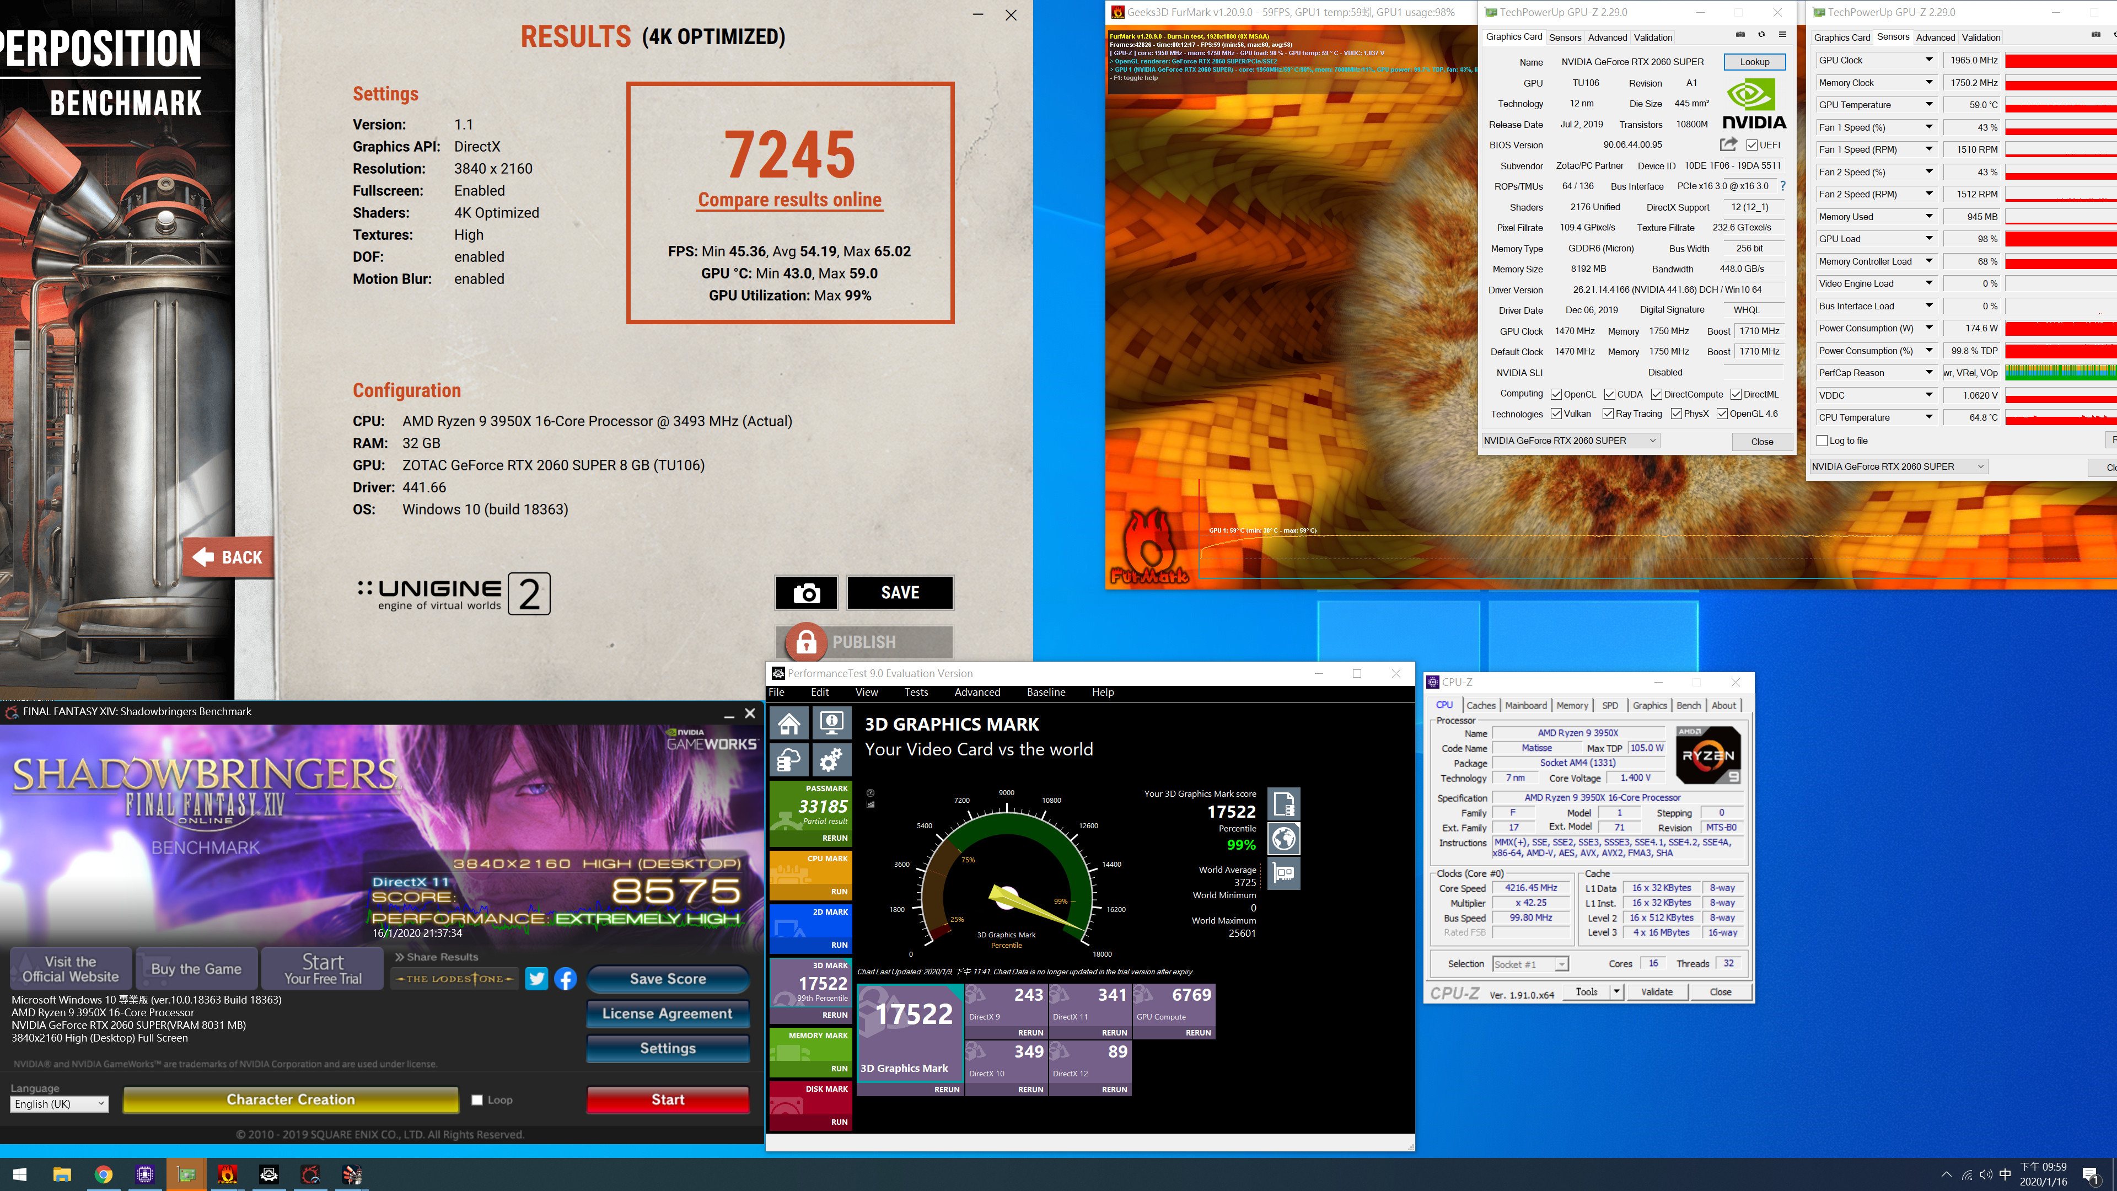The image size is (2117, 1191).
Task: Click the red Start button in FFXIV benchmark
Action: pos(667,1100)
